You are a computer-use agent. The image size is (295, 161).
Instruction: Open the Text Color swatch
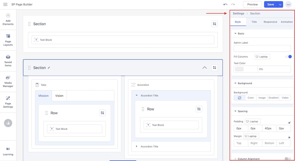(x=239, y=69)
